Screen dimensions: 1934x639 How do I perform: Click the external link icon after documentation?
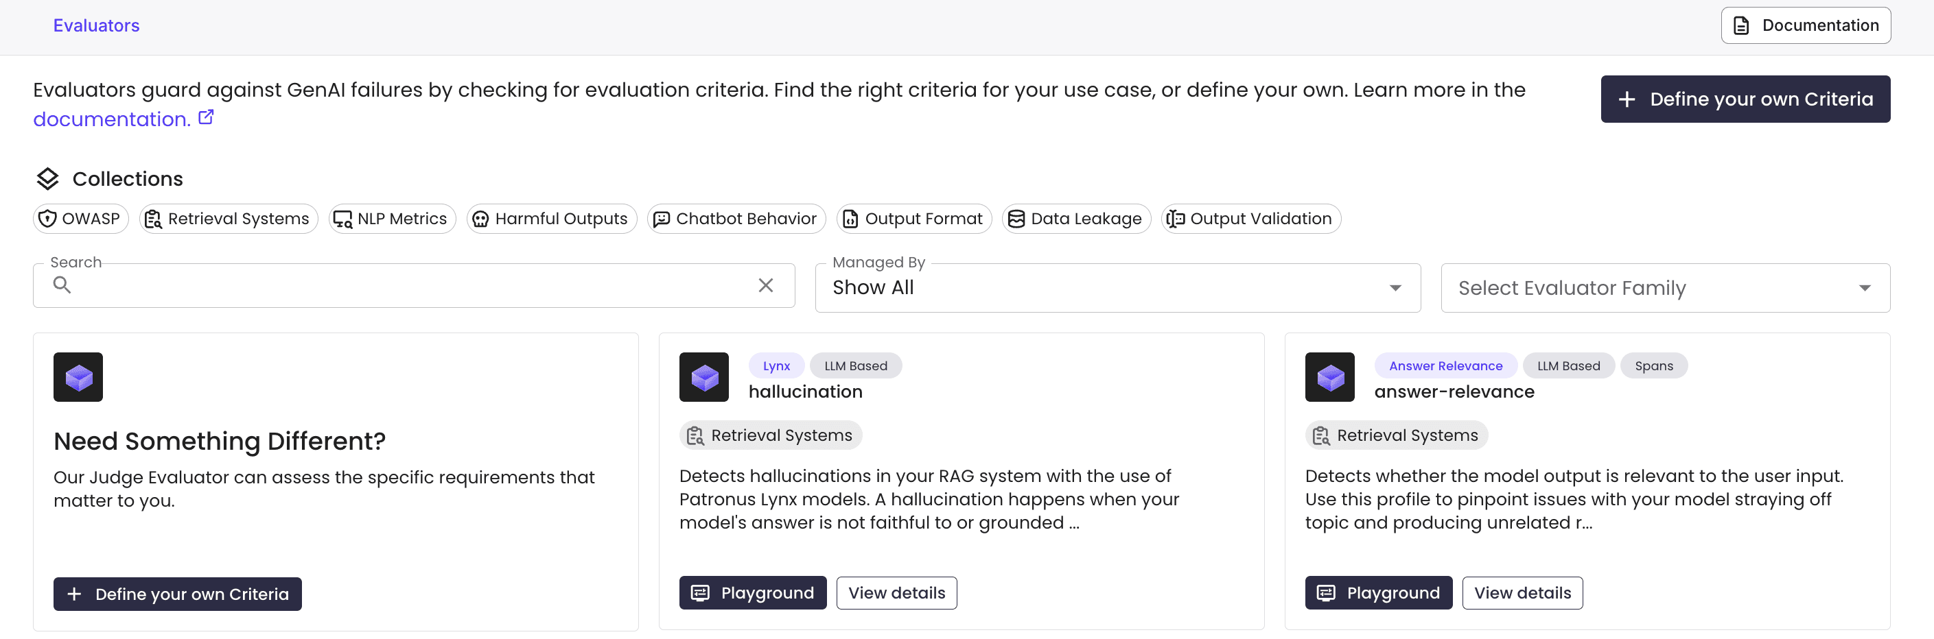(206, 118)
